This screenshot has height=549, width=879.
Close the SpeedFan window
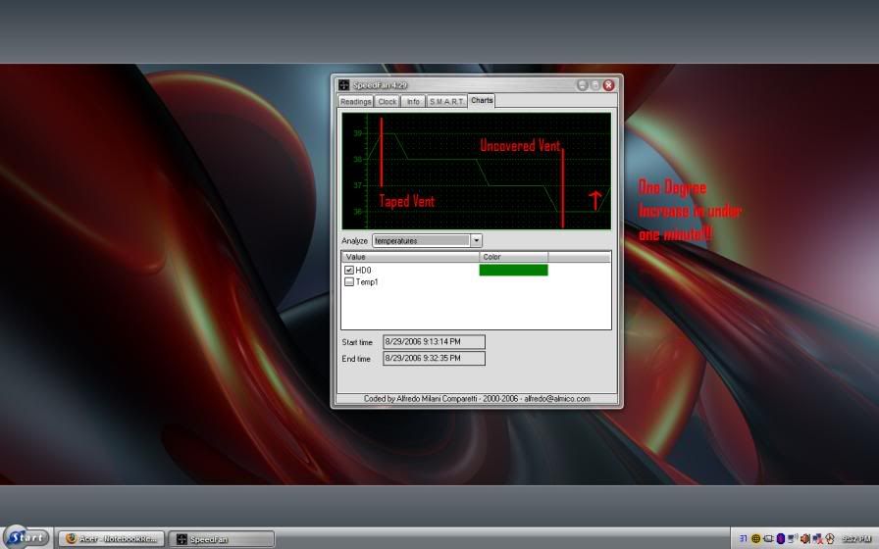[608, 84]
